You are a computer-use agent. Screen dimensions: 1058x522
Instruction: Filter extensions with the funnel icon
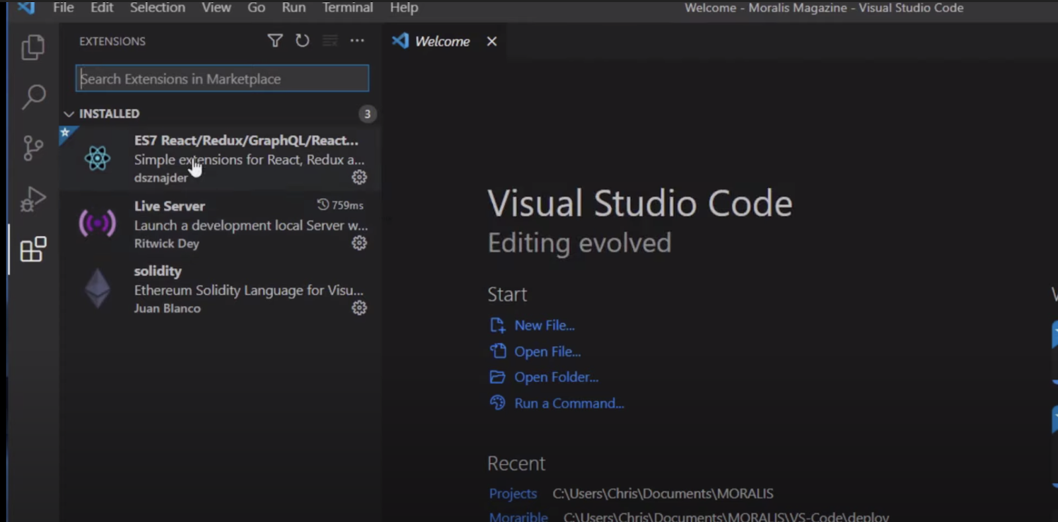pyautogui.click(x=275, y=41)
